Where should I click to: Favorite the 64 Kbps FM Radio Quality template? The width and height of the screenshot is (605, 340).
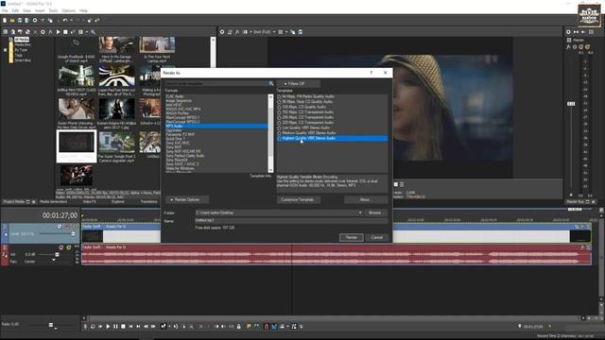[x=280, y=96]
